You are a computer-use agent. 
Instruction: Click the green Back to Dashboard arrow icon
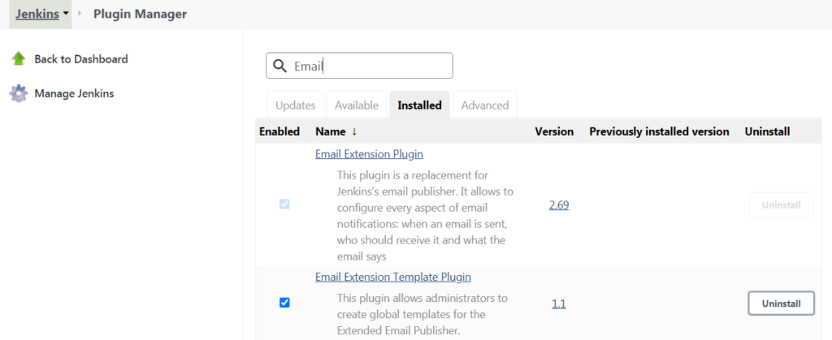[19, 58]
